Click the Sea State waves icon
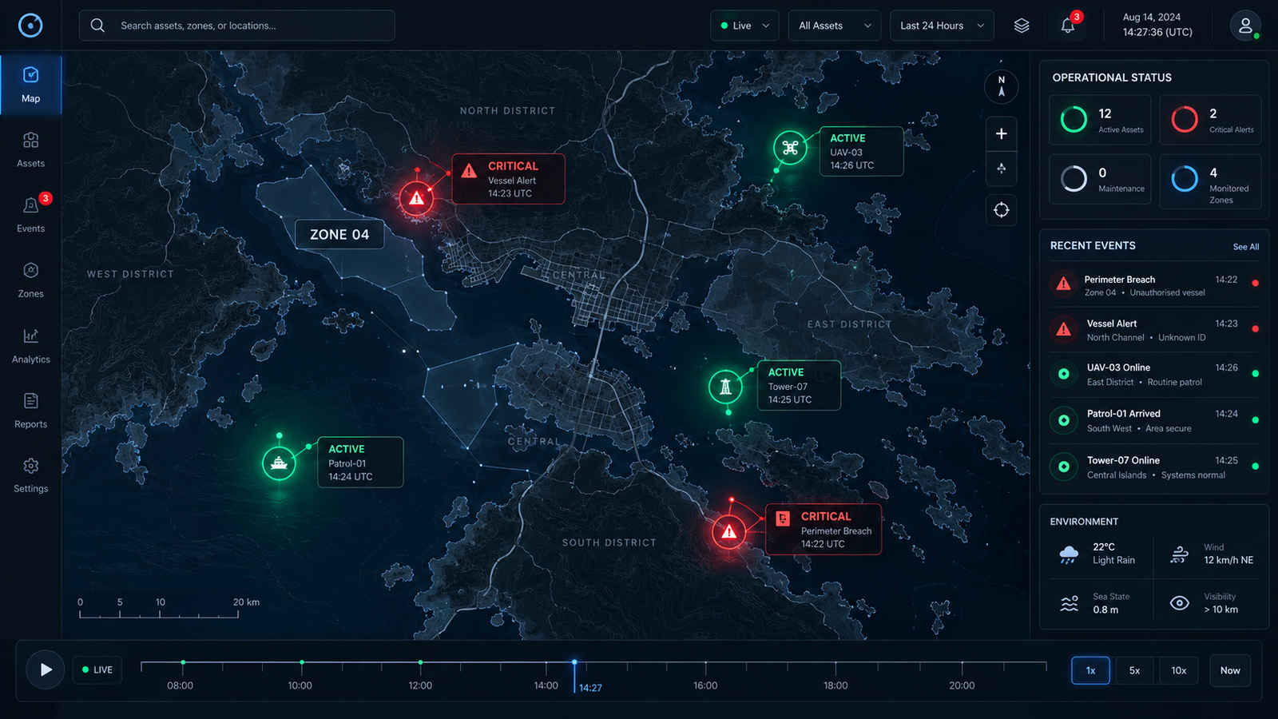 tap(1070, 603)
